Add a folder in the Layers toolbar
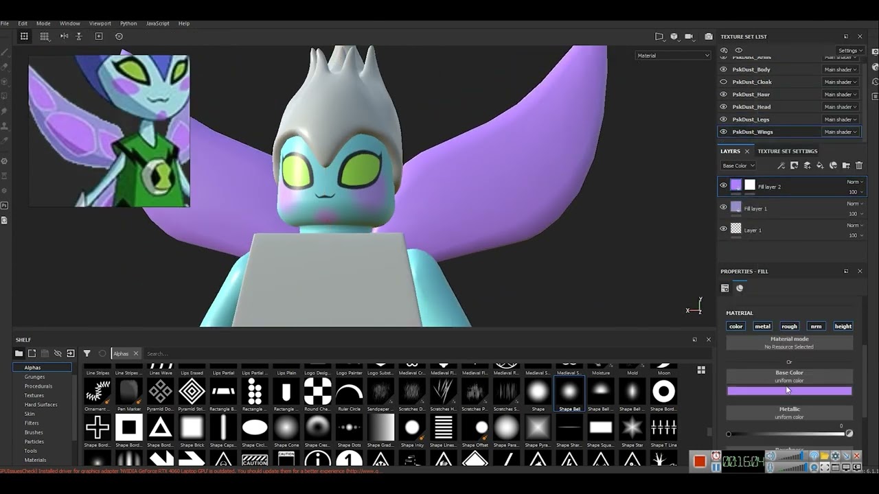The image size is (879, 494). pos(846,165)
